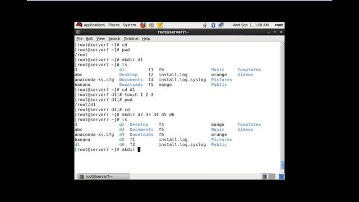Click the scrollbar up arrow
This screenshot has height=202, width=359.
click(283, 44)
